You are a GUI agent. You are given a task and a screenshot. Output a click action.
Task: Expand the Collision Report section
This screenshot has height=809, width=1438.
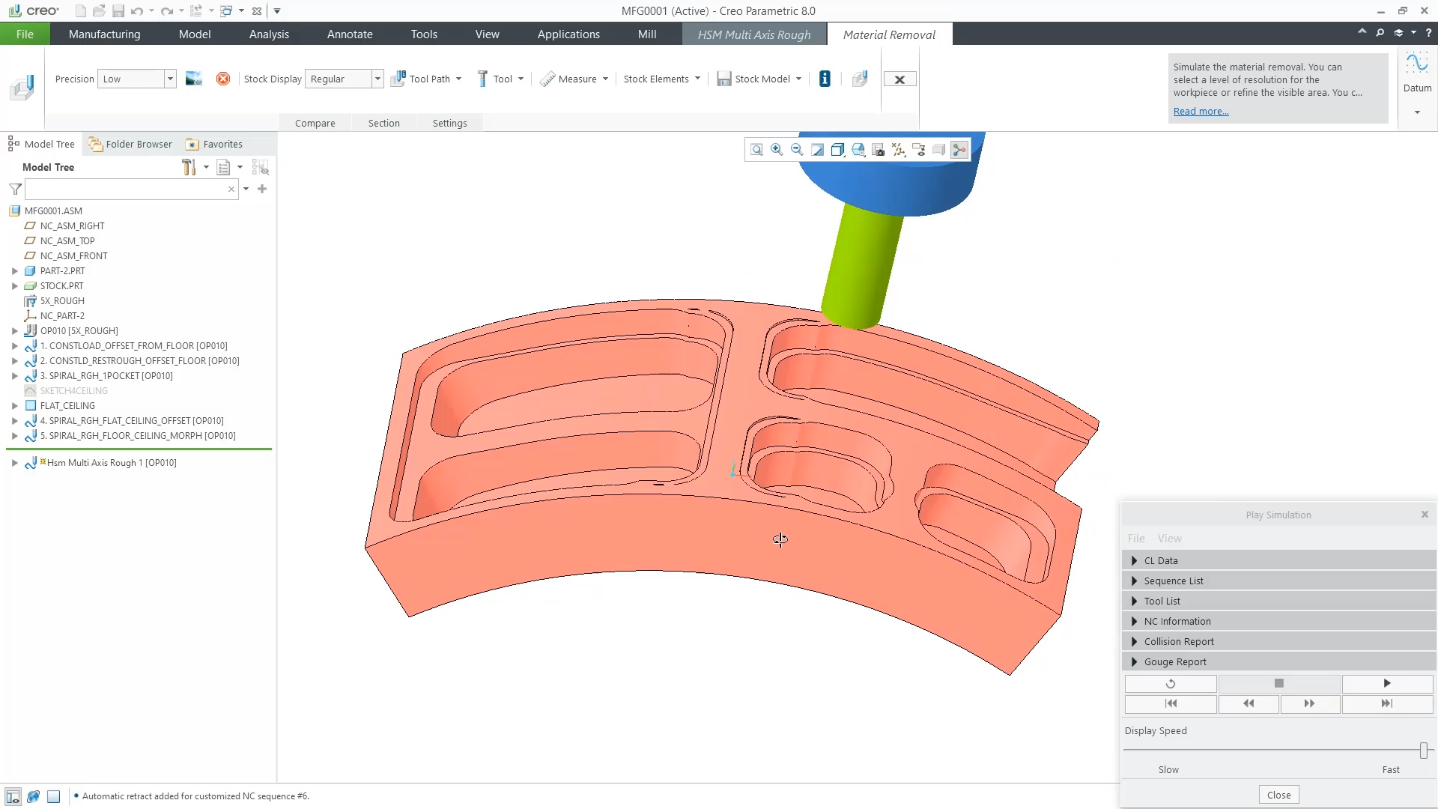(1134, 641)
